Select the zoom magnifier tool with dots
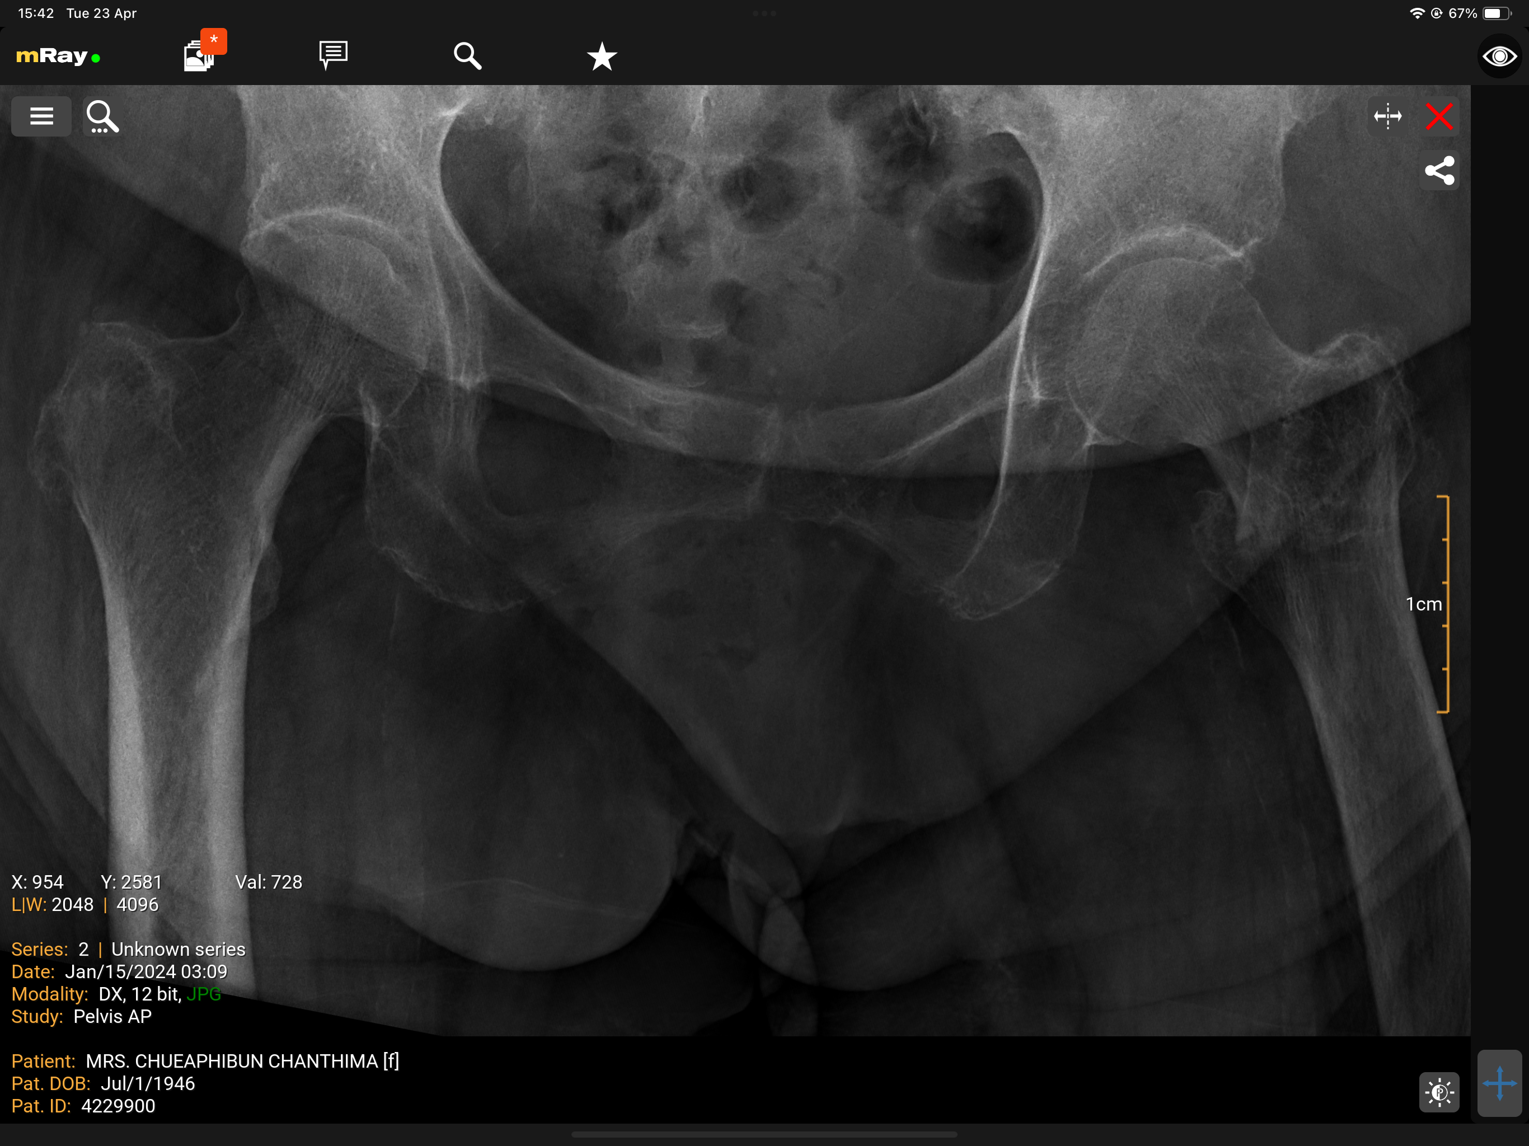 pyautogui.click(x=102, y=116)
